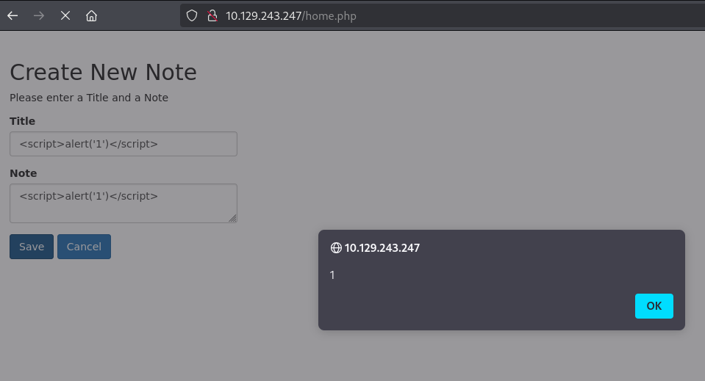Click the browser back arrow
The height and width of the screenshot is (381, 705).
coord(12,15)
